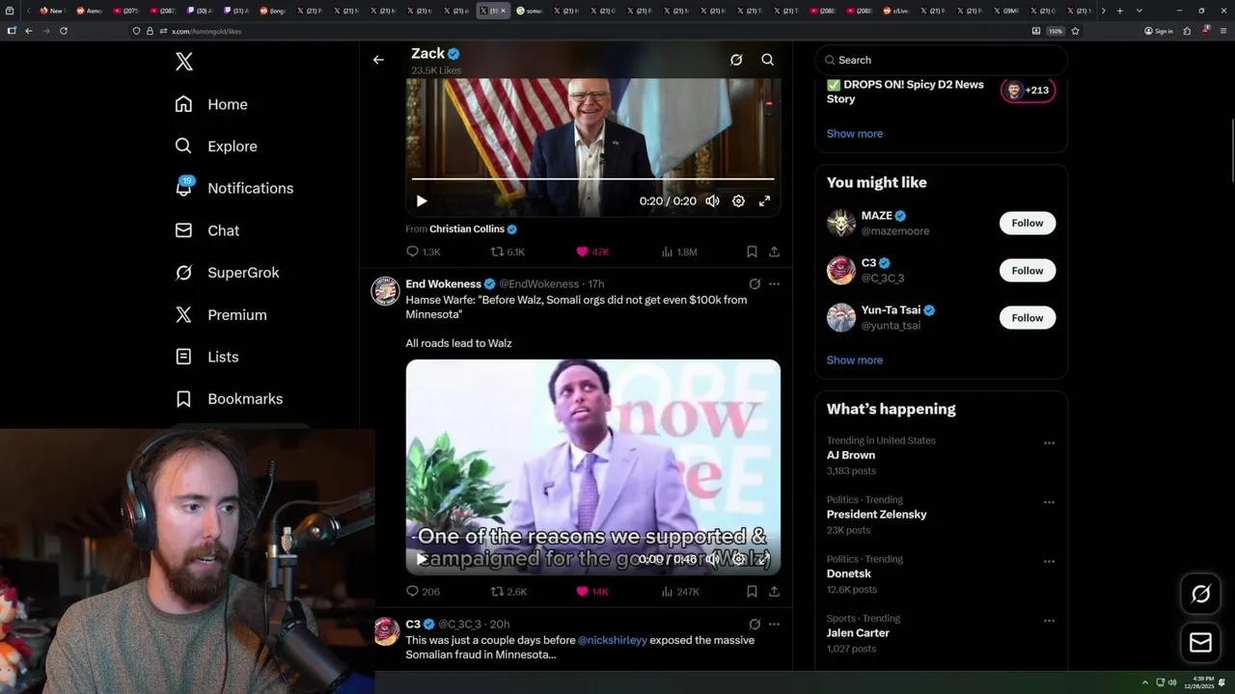Open more options for President Zelensky trend
Viewport: 1235px width, 694px height.
coord(1049,502)
